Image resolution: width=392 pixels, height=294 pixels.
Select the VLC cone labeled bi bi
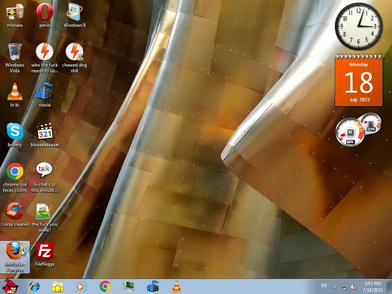[x=15, y=91]
